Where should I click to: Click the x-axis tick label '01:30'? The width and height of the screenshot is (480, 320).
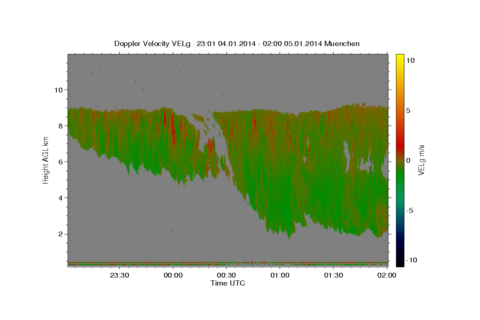333,275
